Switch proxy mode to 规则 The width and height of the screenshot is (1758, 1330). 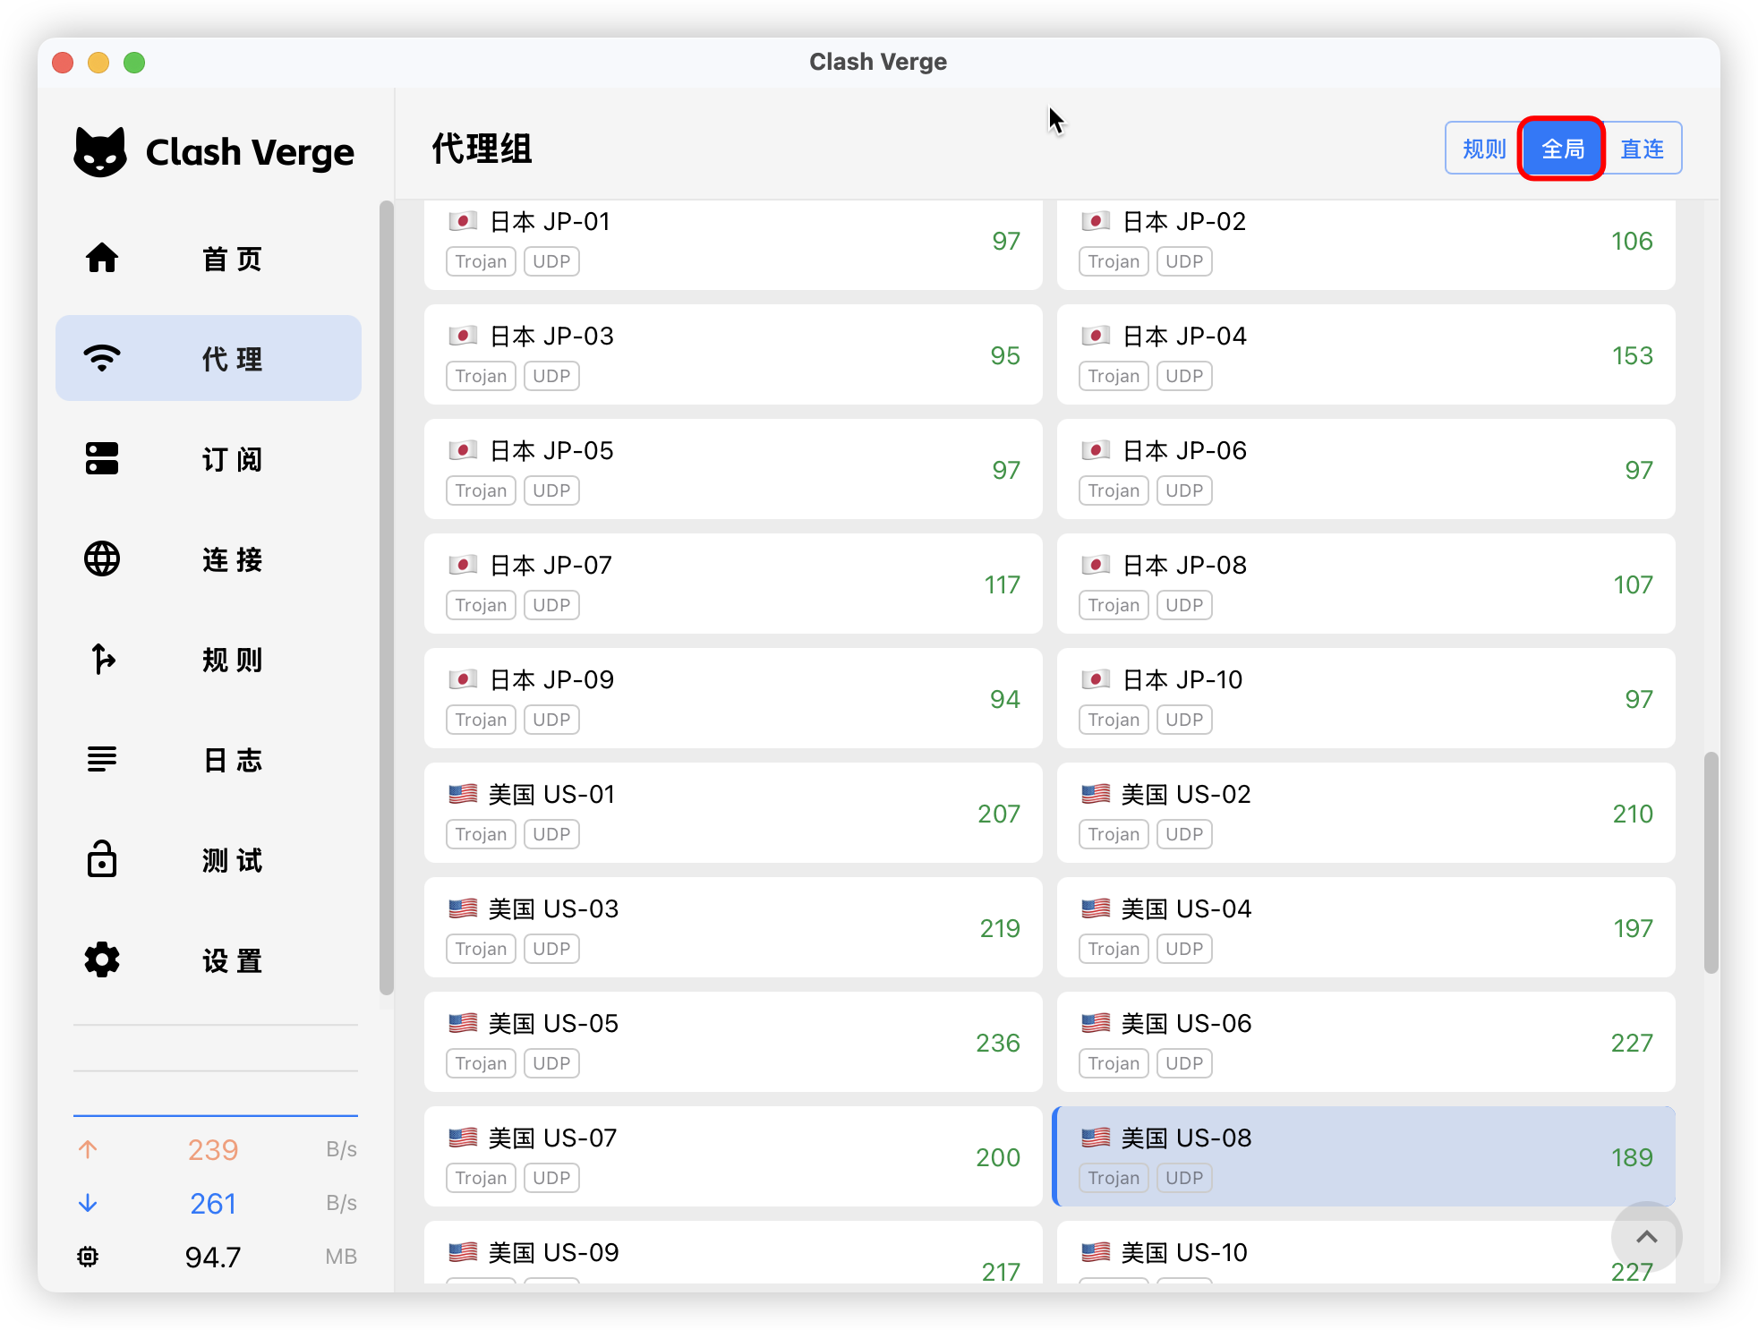[1483, 149]
